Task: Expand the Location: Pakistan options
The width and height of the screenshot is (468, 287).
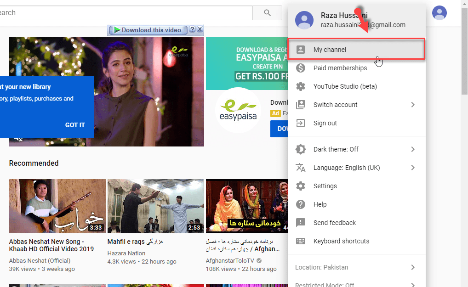Action: pos(412,267)
